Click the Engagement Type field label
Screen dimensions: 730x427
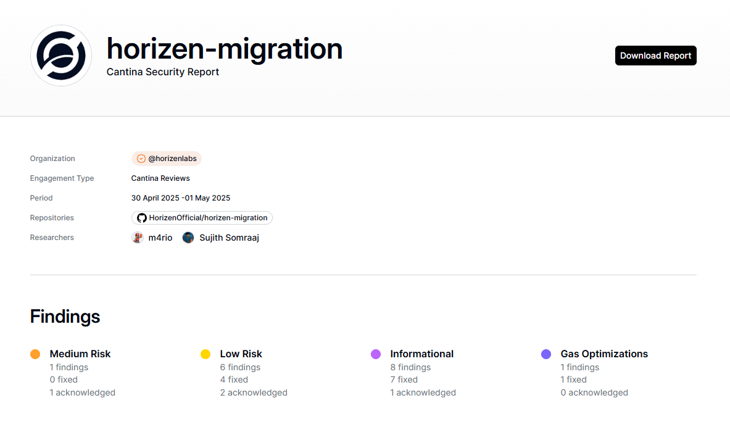tap(62, 178)
